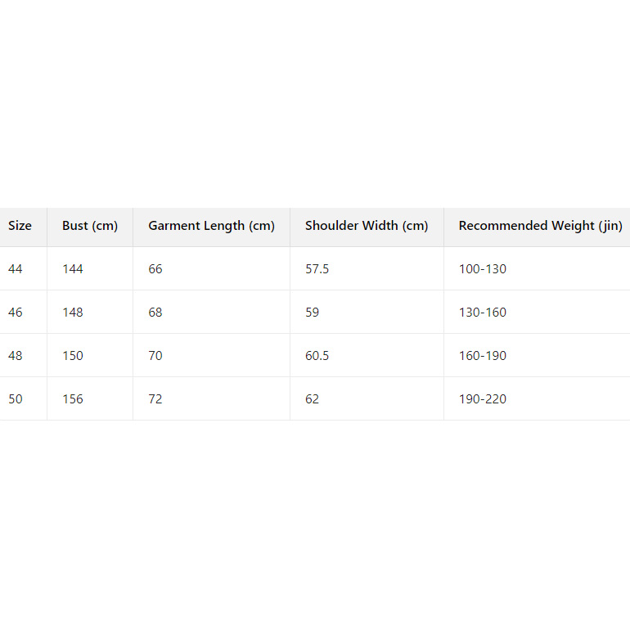Screen dimensions: 630x630
Task: Select shoulder width value 60.5
Action: (x=317, y=356)
